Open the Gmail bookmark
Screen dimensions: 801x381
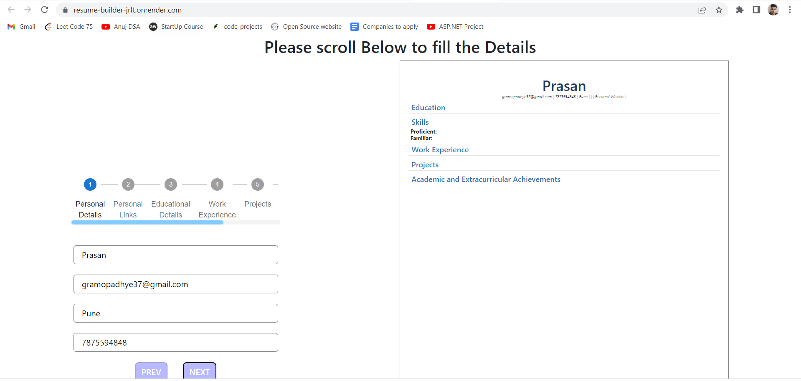(x=21, y=27)
